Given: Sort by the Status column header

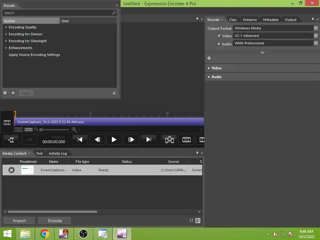Looking at the screenshot, I should click(127, 162).
